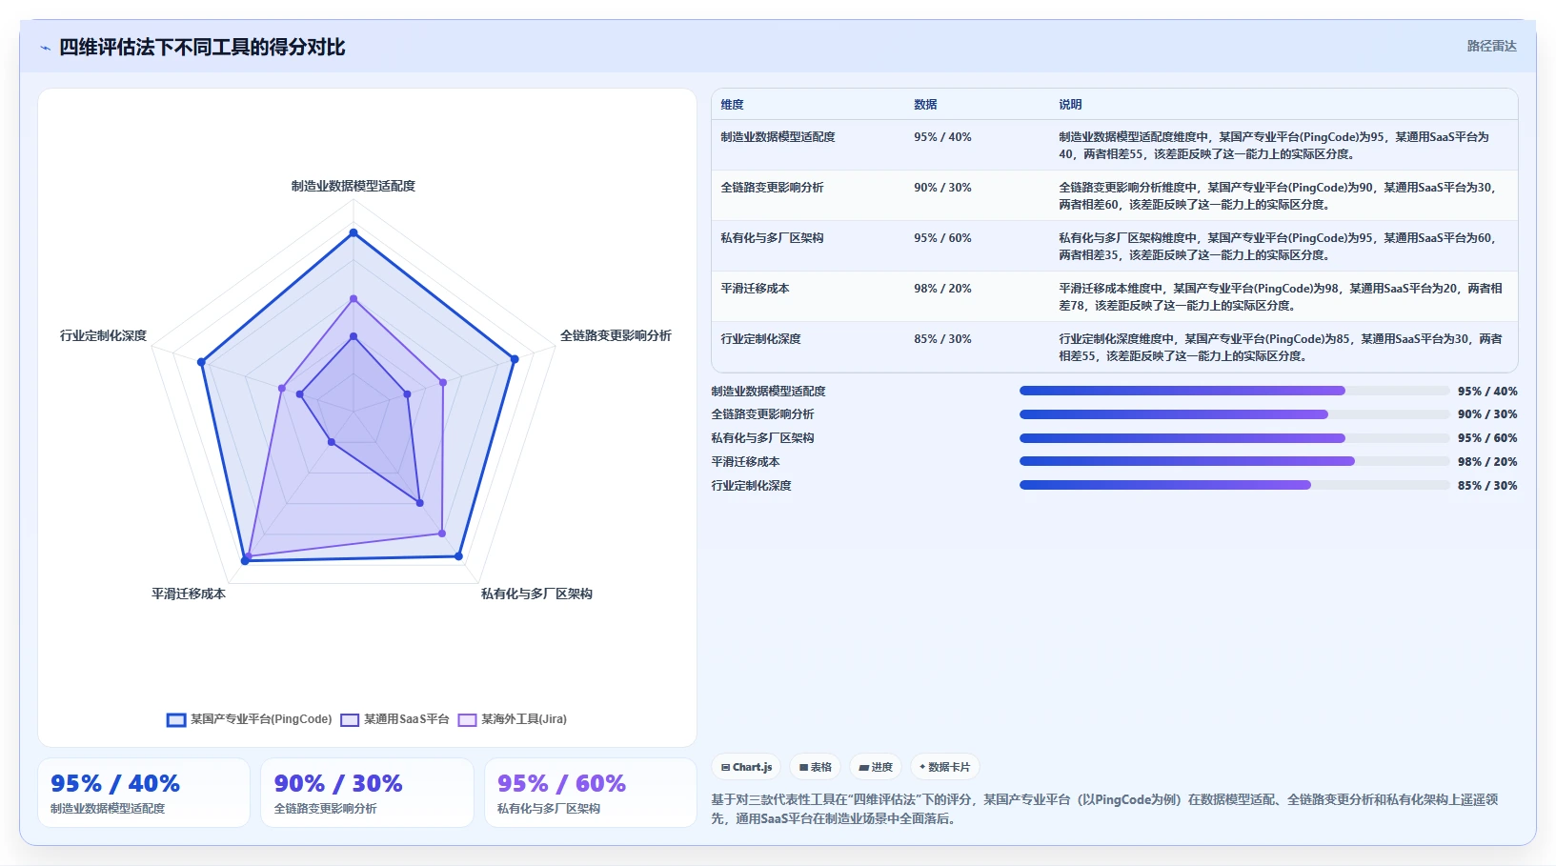This screenshot has width=1556, height=866.
Task: Click the 行业定制化深度 progress bar
Action: pos(1234,485)
